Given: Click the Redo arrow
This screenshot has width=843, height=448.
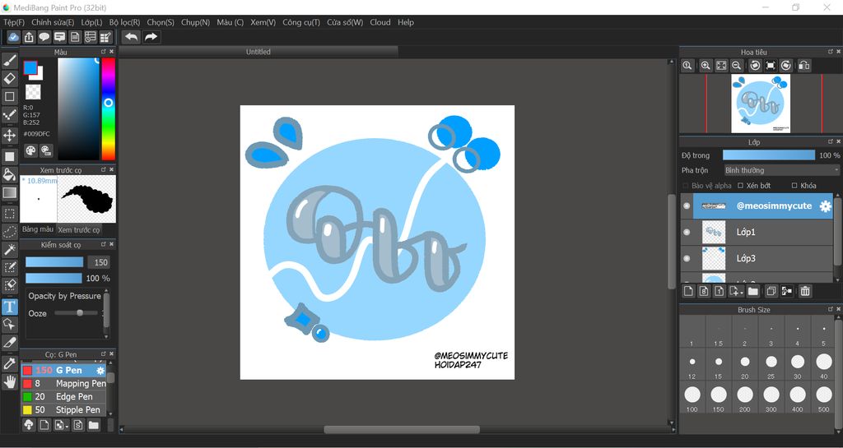Looking at the screenshot, I should 151,37.
